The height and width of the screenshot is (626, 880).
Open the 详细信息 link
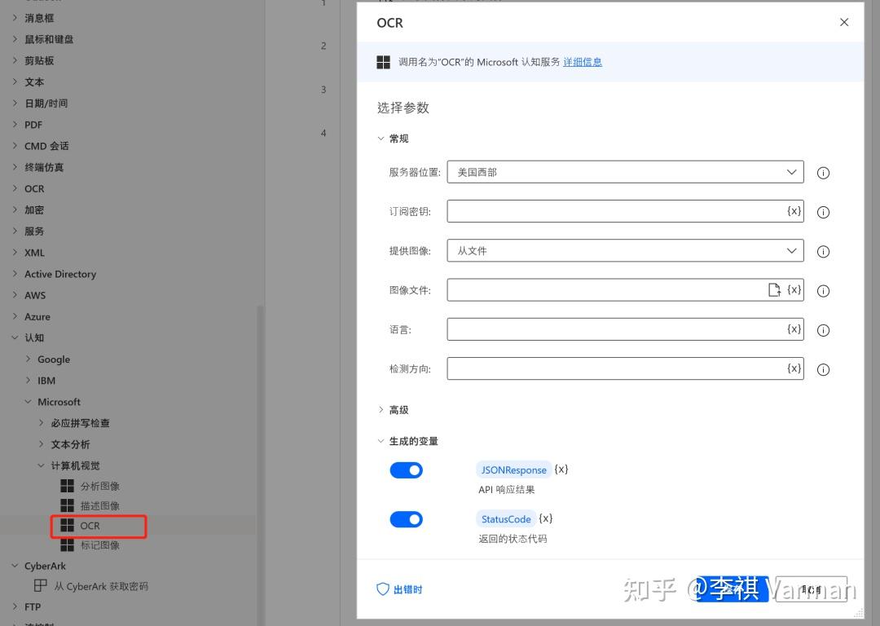(583, 61)
